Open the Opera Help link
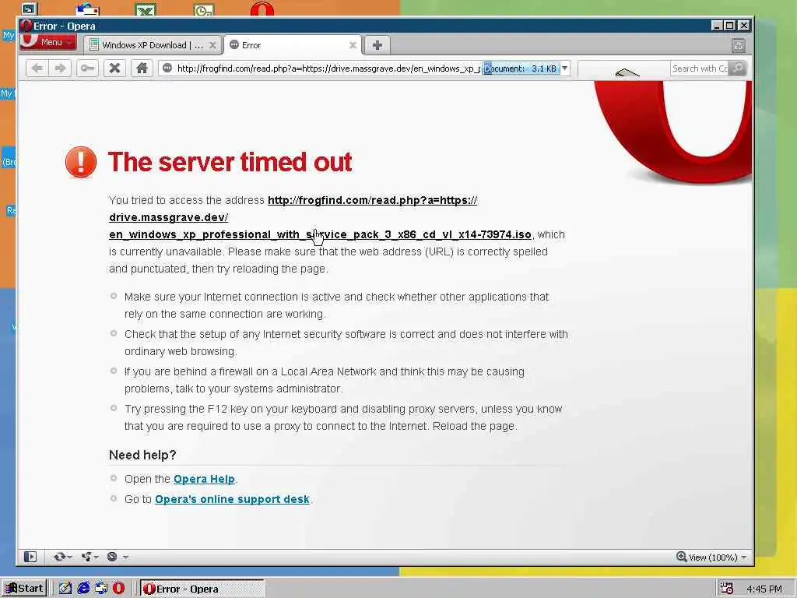797x598 pixels. pyautogui.click(x=204, y=479)
